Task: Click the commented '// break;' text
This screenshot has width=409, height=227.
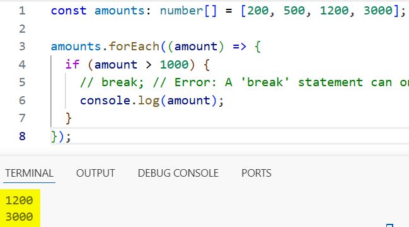Action: tap(112, 82)
